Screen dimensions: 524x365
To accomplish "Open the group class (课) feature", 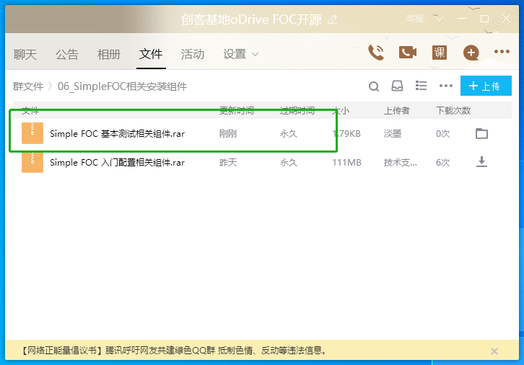I will [440, 53].
